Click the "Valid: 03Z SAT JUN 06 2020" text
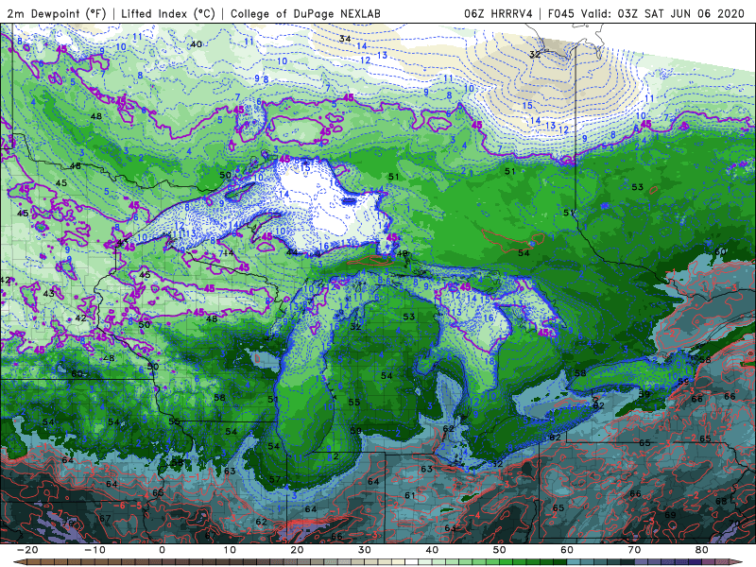 662,14
